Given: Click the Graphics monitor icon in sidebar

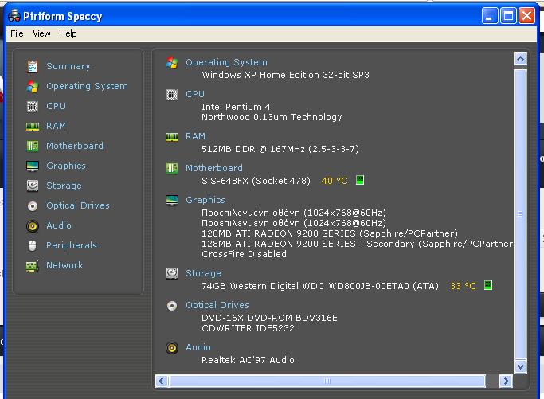Looking at the screenshot, I should [x=33, y=166].
